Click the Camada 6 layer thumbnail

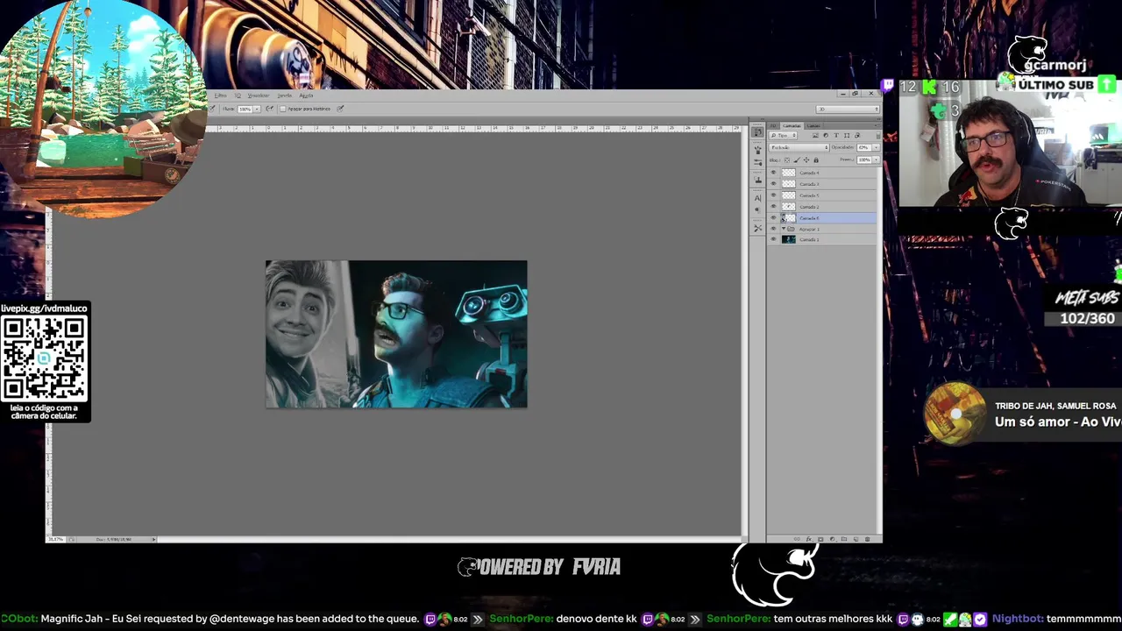(789, 218)
